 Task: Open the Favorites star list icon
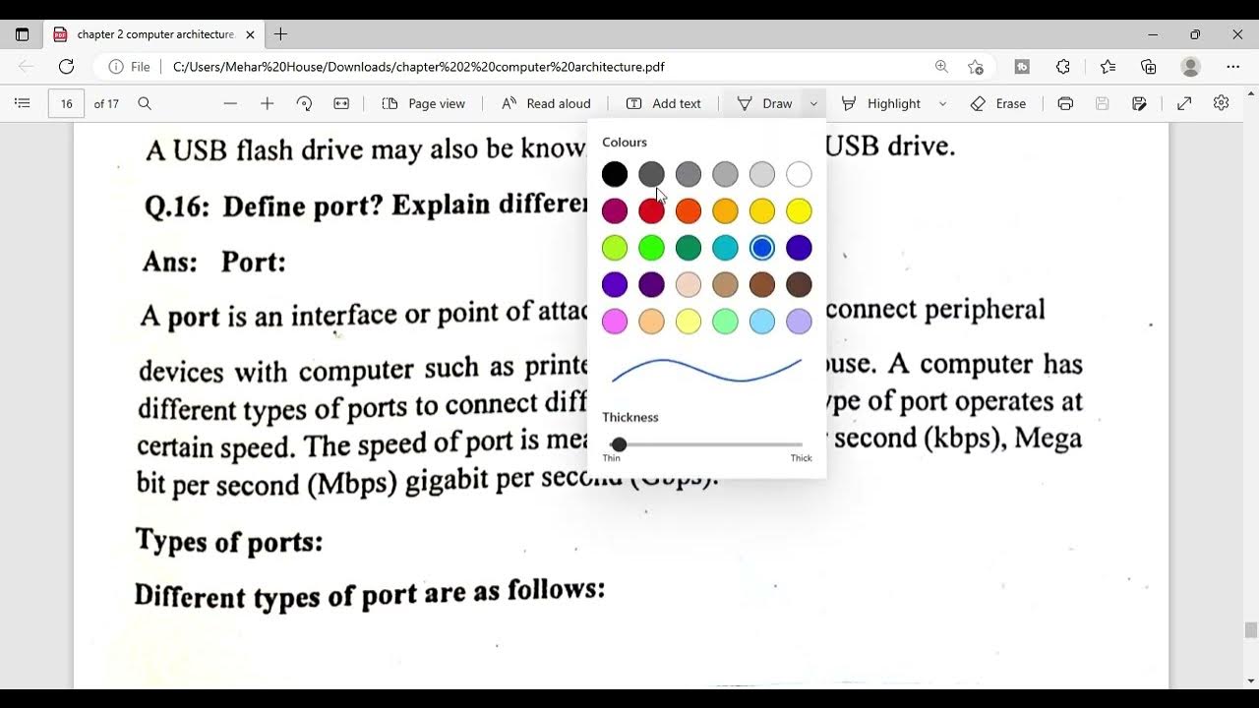click(x=1108, y=67)
